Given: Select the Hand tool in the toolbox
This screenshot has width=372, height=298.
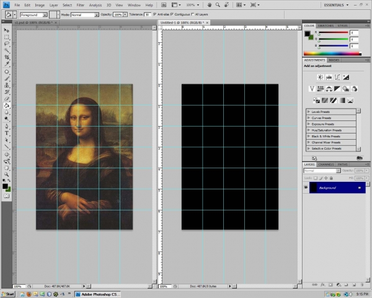Looking at the screenshot, I should 6,168.
